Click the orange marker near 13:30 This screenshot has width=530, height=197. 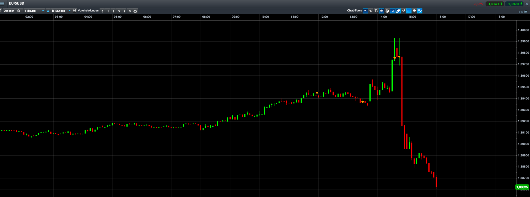(363, 102)
